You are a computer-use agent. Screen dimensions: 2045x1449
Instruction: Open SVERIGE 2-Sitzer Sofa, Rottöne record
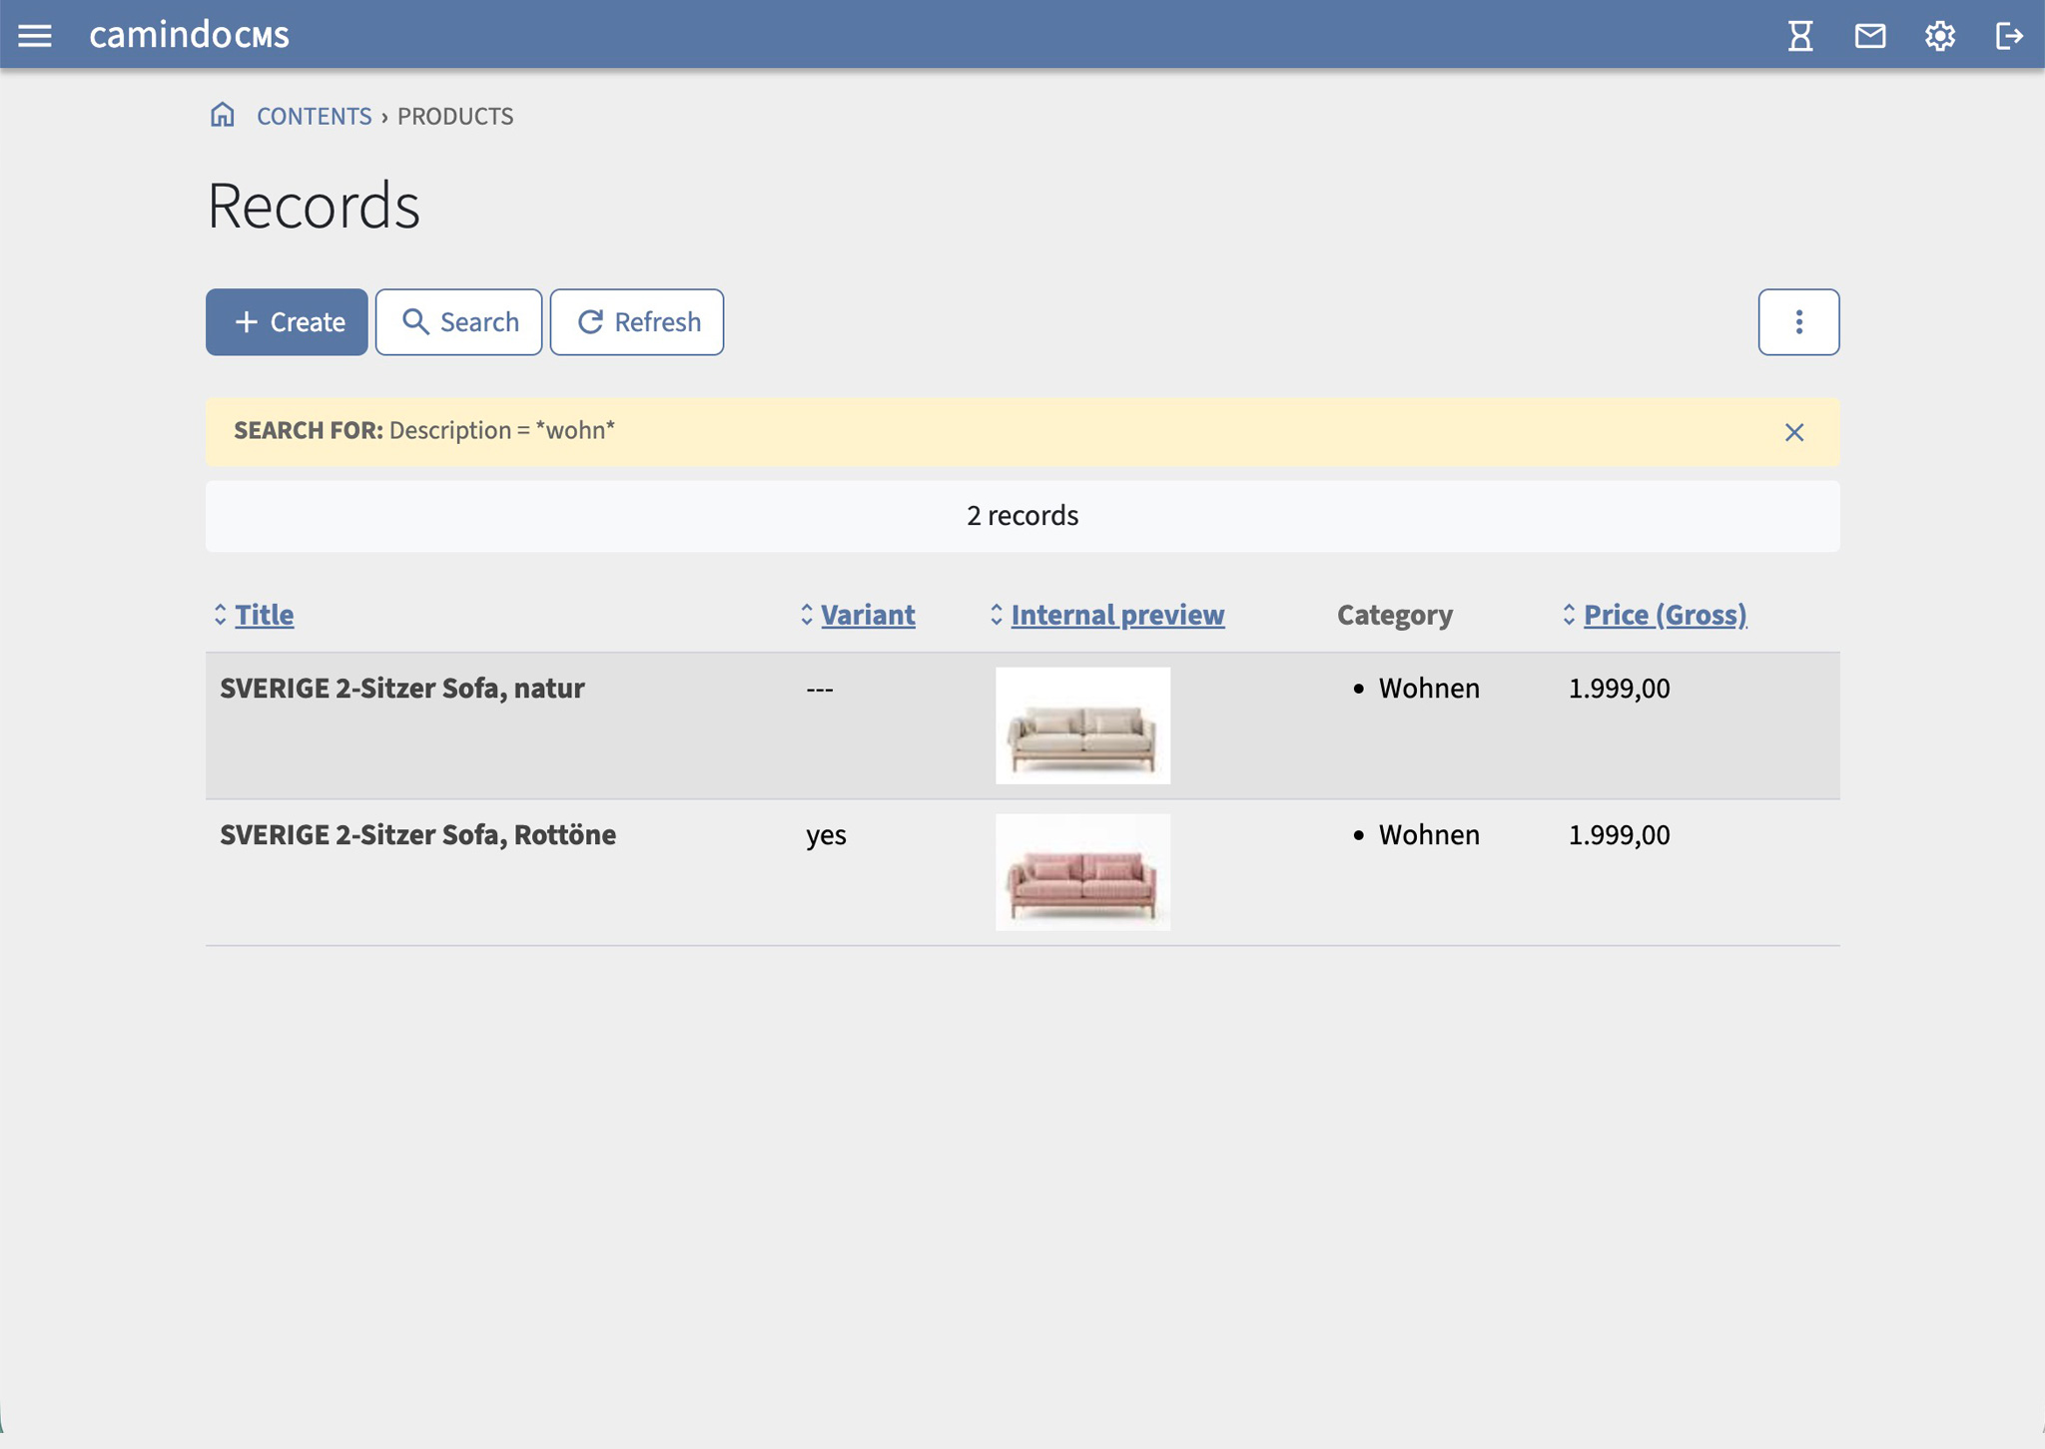pyautogui.click(x=417, y=835)
